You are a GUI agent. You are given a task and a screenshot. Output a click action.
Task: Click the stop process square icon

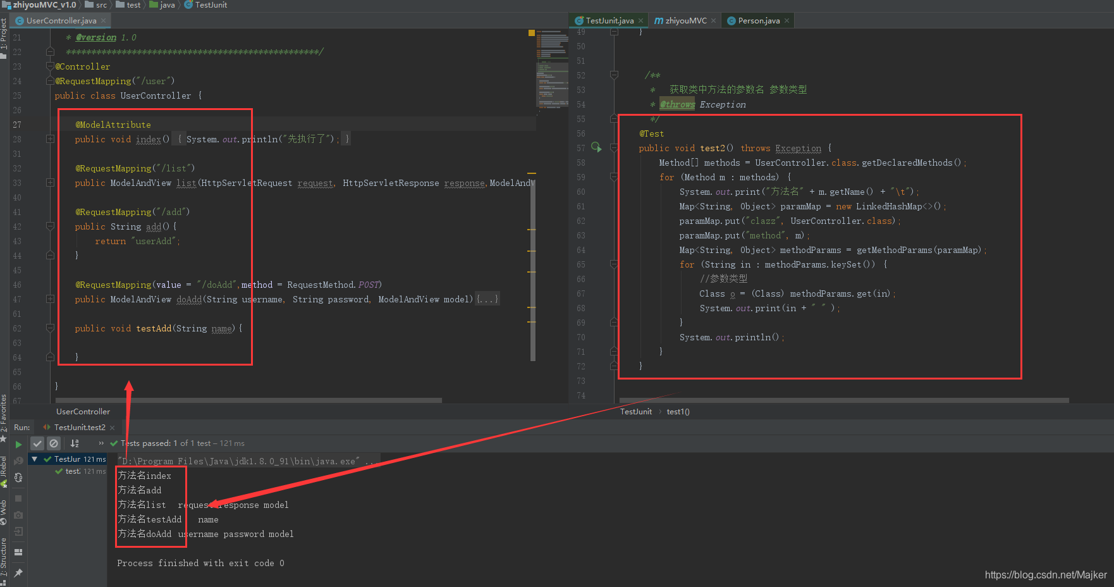pyautogui.click(x=18, y=498)
